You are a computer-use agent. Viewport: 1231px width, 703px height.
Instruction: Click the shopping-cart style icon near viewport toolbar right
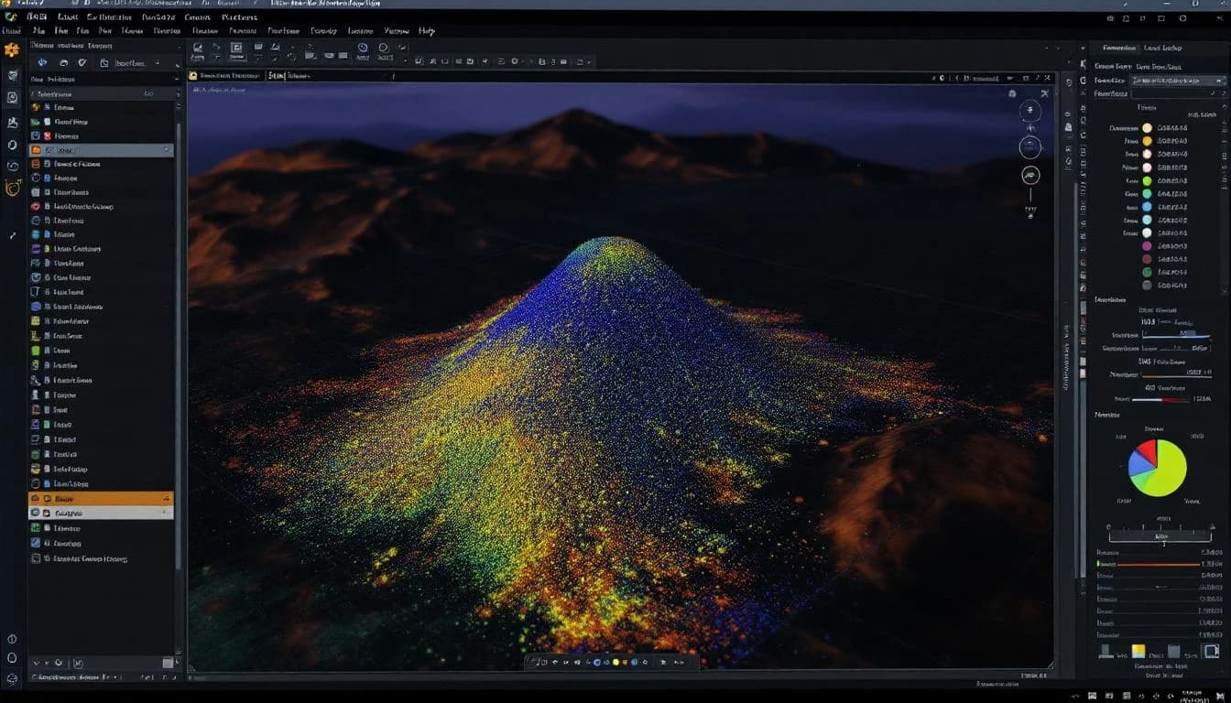pos(664,662)
